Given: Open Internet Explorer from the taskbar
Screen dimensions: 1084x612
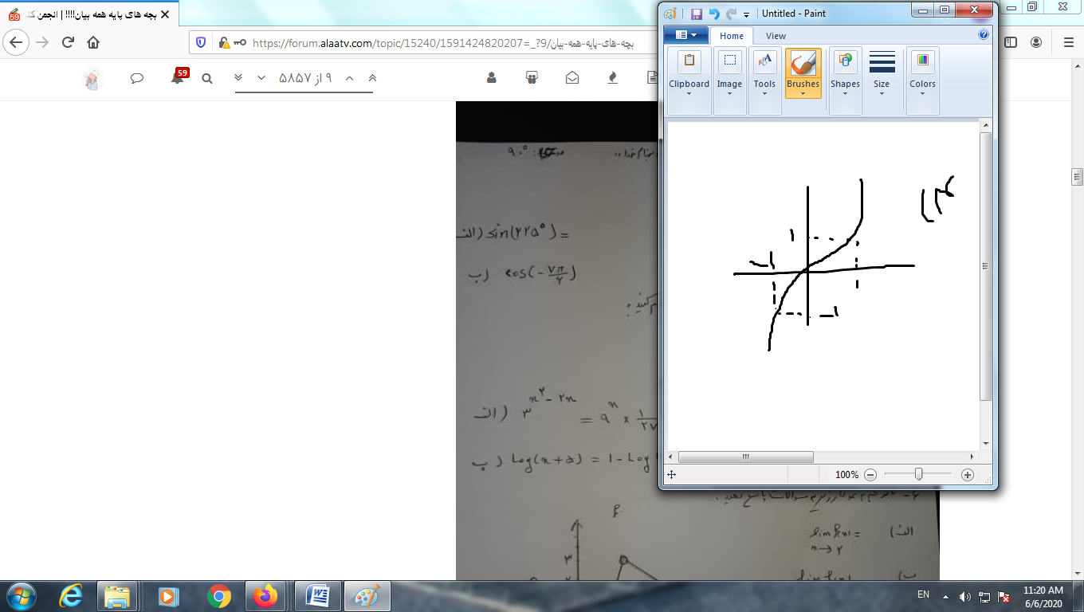Looking at the screenshot, I should pos(72,596).
